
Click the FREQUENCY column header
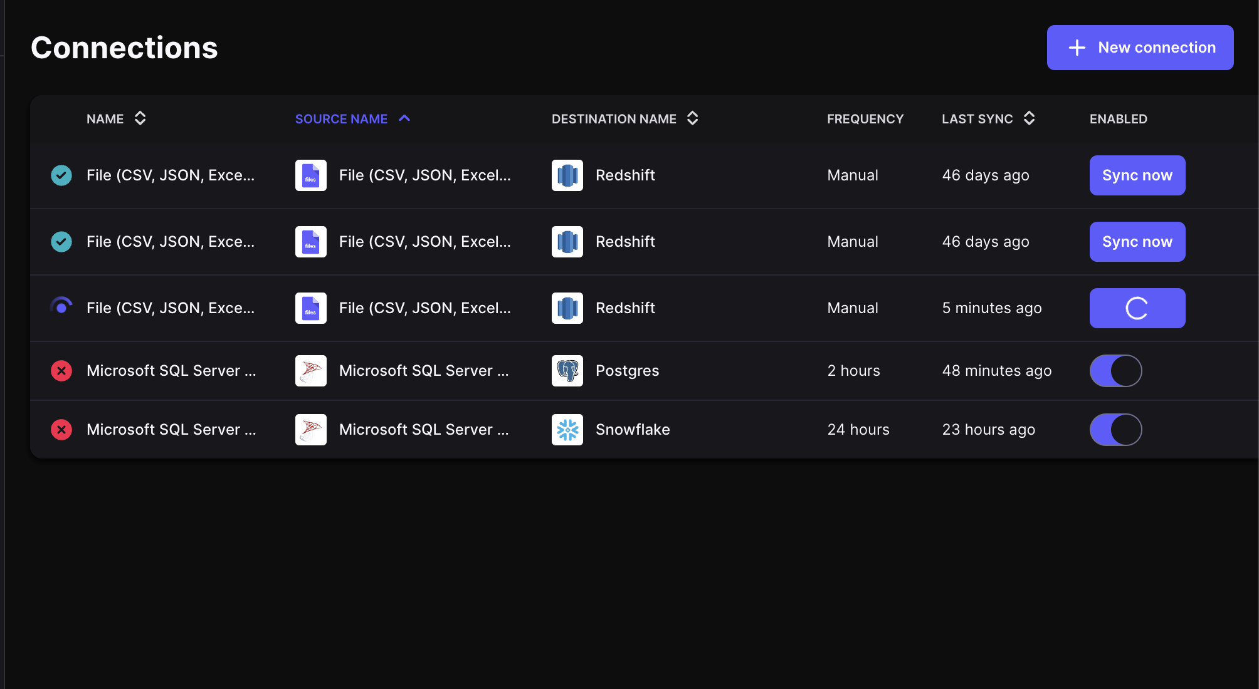(865, 118)
